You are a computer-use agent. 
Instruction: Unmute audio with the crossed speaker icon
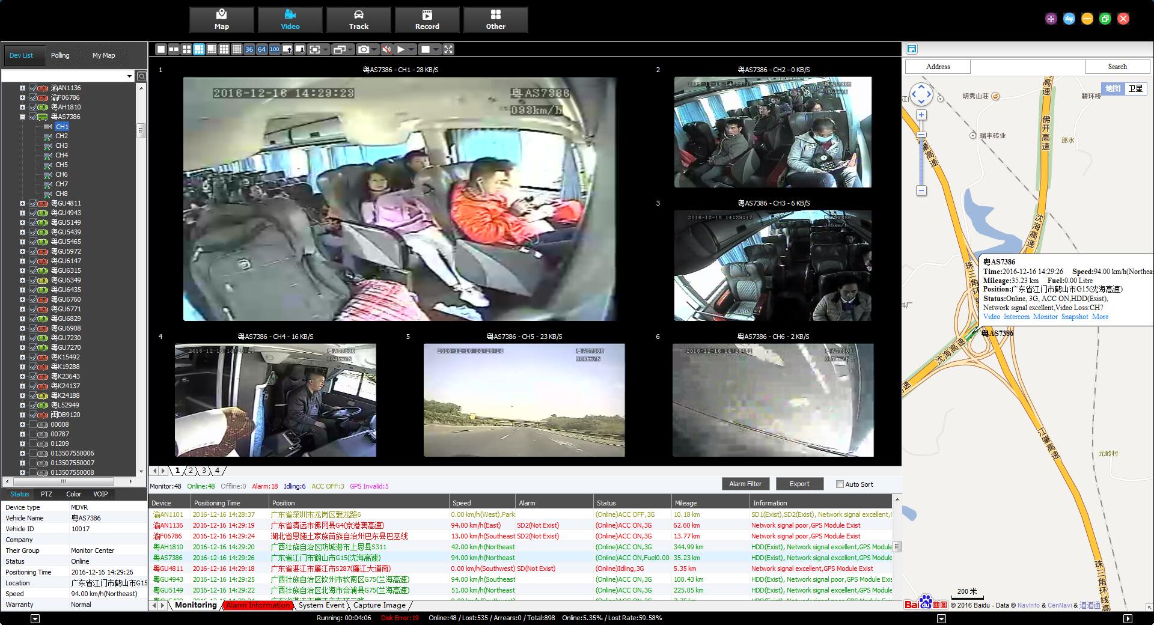tap(386, 49)
